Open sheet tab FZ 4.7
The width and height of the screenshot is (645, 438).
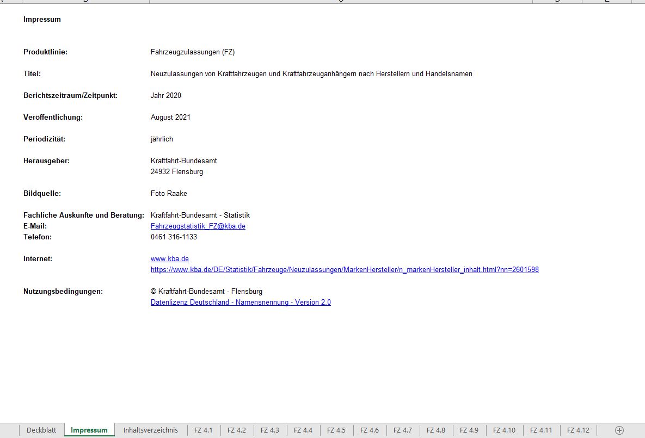pos(403,430)
